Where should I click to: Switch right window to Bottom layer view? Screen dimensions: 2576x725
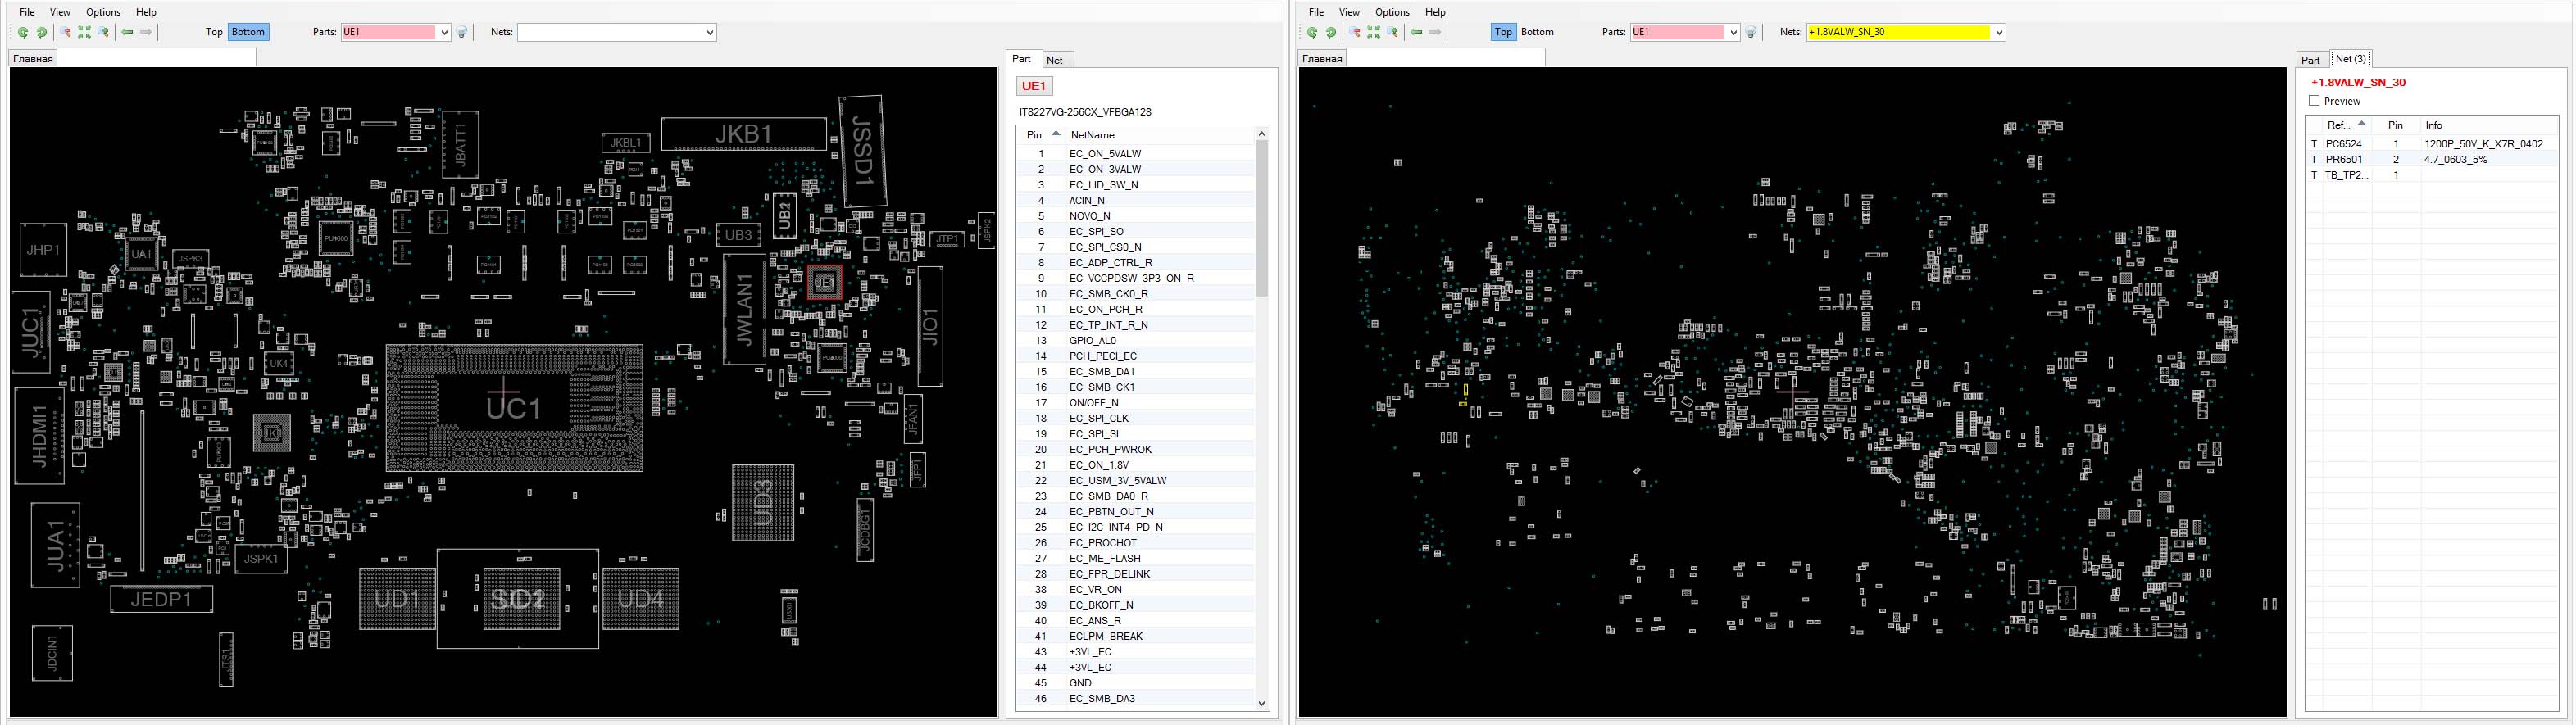[x=1537, y=32]
